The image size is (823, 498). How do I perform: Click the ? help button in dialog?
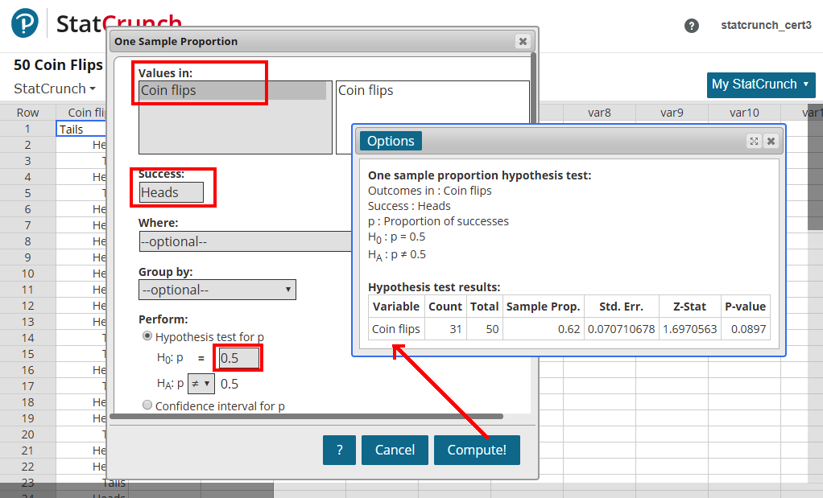tap(339, 450)
